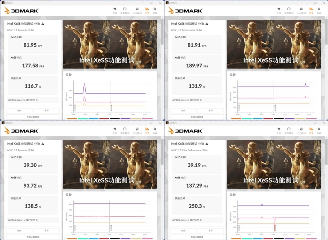Click XeSS 1.3.1 Ultra Performance (3.0x) label
The width and height of the screenshot is (328, 240).
click(189, 150)
